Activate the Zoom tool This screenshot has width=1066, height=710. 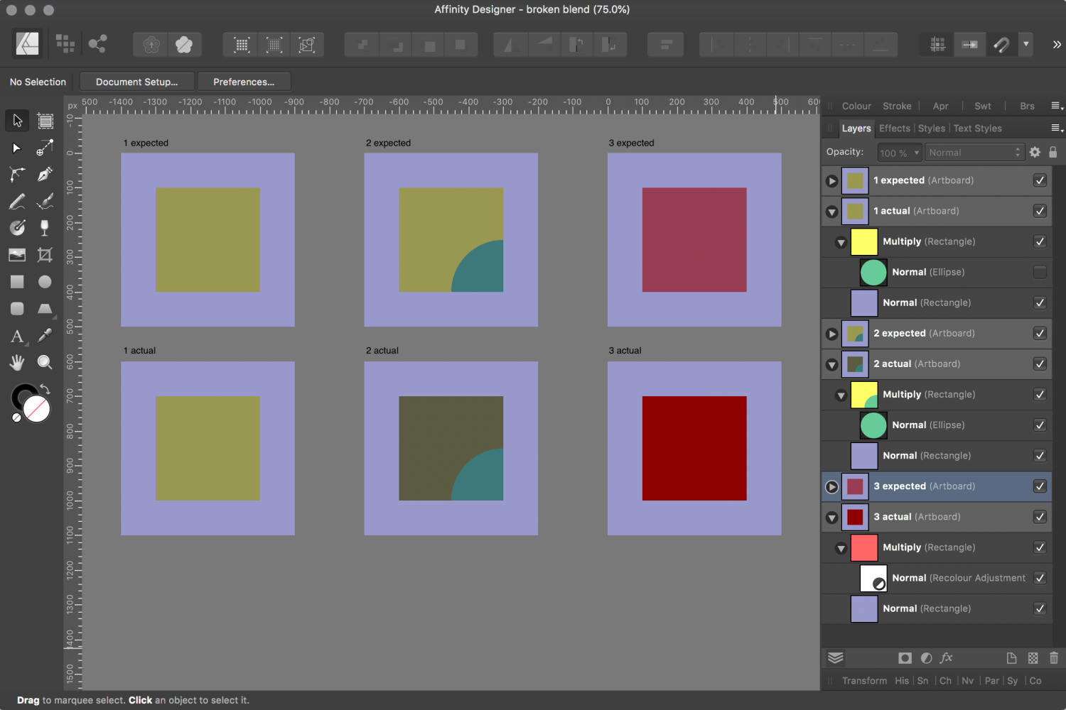click(x=44, y=362)
